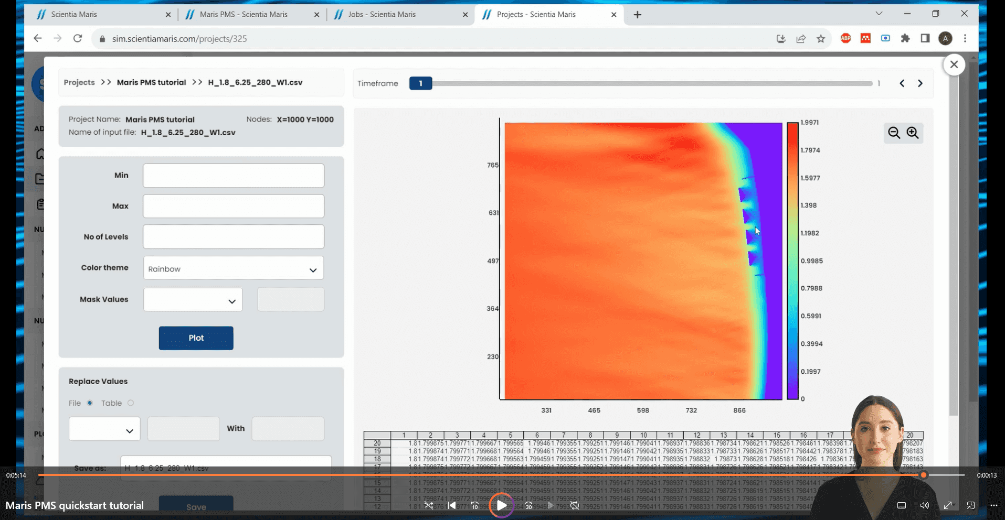1005x520 pixels.
Task: Play the tutorial video
Action: [501, 505]
